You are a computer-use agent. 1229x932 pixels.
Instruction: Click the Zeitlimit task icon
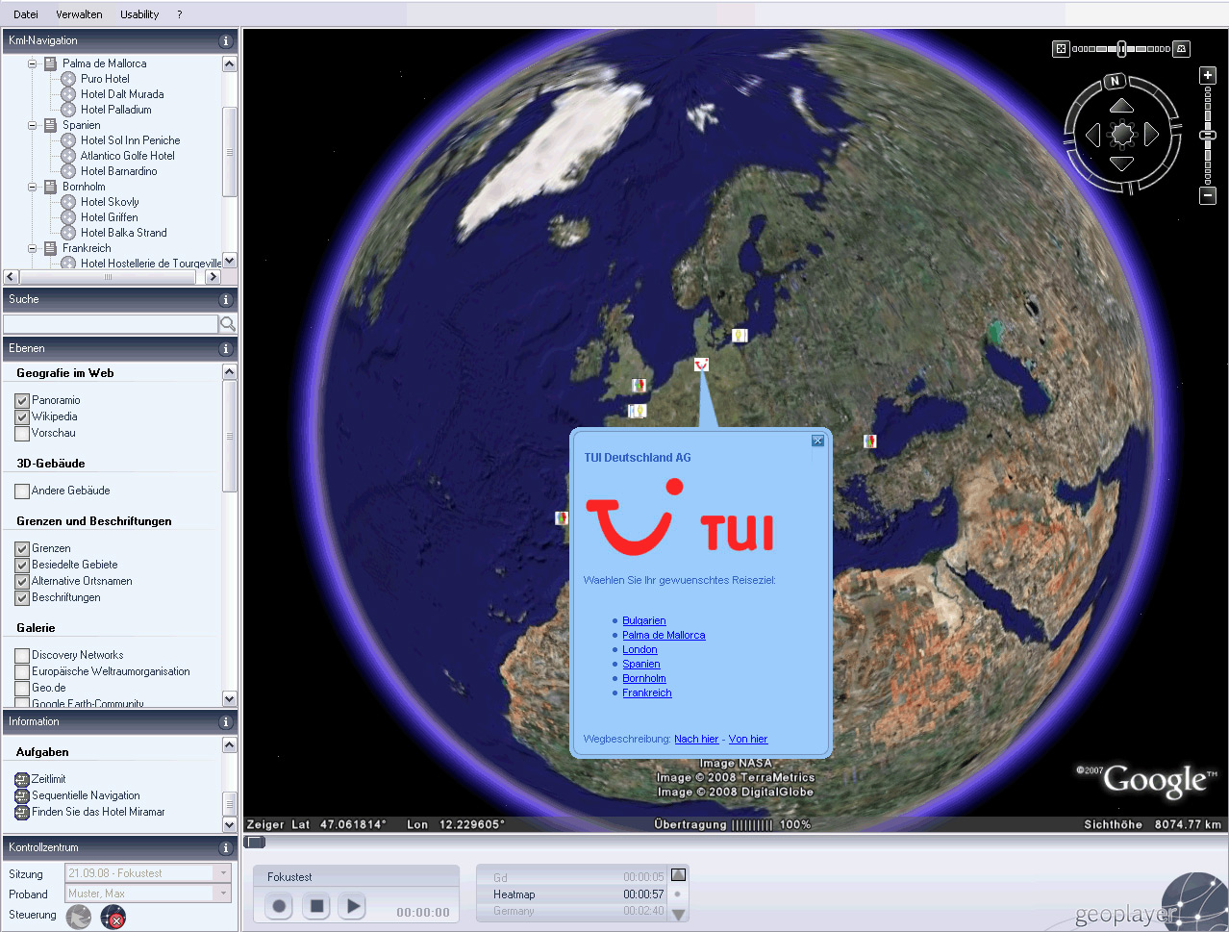(22, 779)
